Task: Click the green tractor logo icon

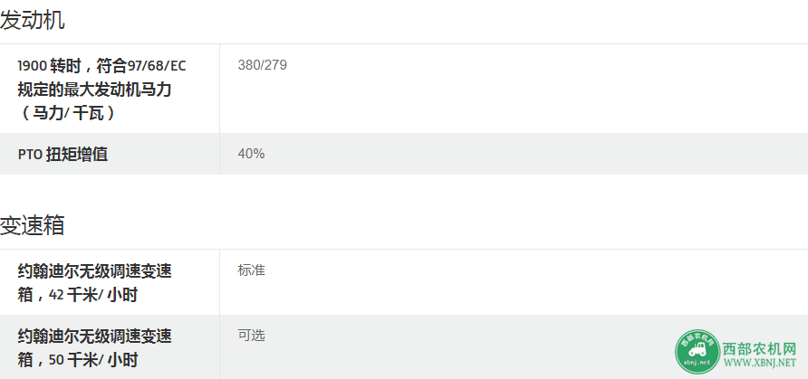Action: [697, 352]
